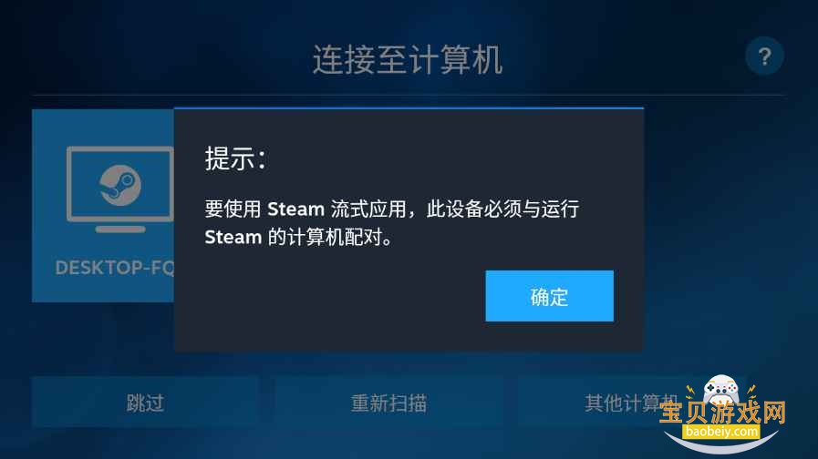Open the 宝贝游戏网 watermark text
This screenshot has width=818, height=459.
pyautogui.click(x=722, y=413)
